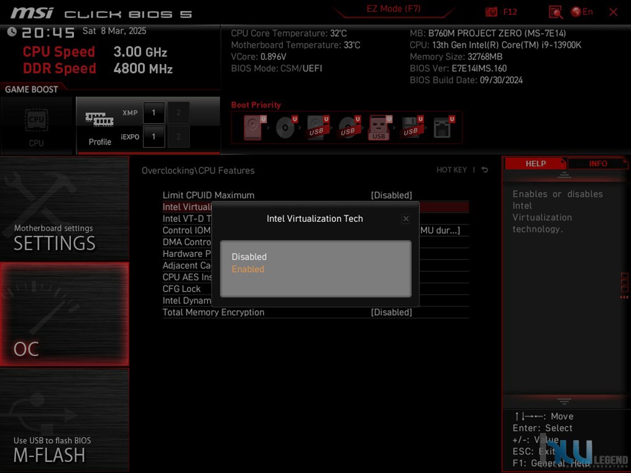
Task: Select the USB key boot device icon
Action: point(380,127)
